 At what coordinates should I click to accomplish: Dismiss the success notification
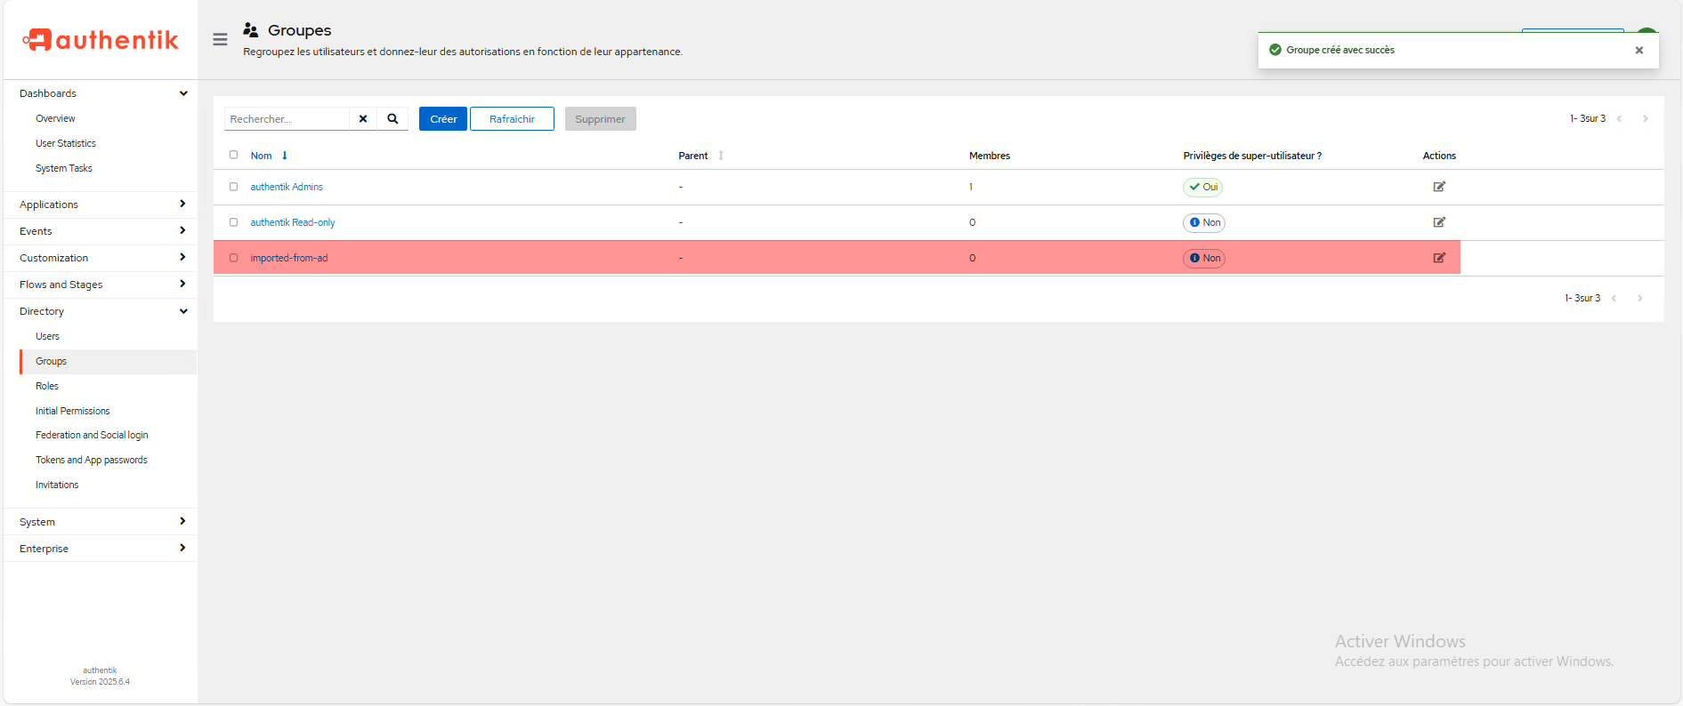pos(1638,51)
